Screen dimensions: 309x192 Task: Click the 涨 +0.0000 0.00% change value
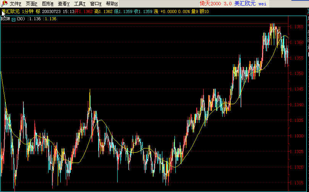coord(172,11)
